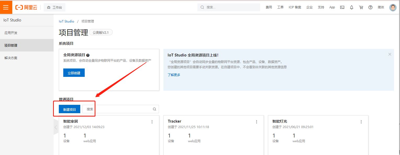Click the project search magnifier icon
400x155 pixels.
coord(154,109)
